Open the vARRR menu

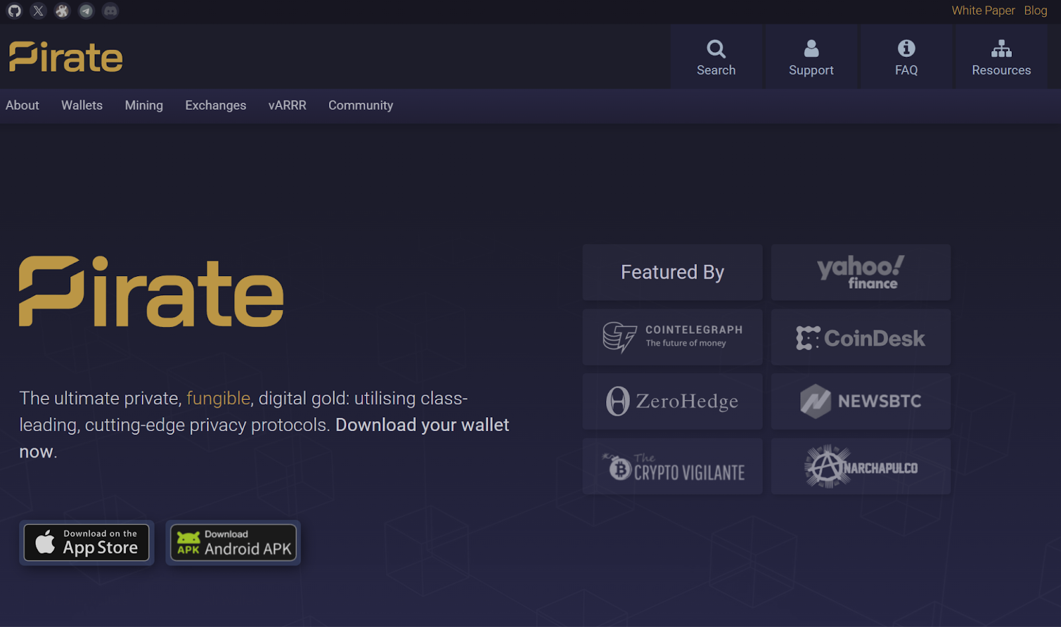287,105
